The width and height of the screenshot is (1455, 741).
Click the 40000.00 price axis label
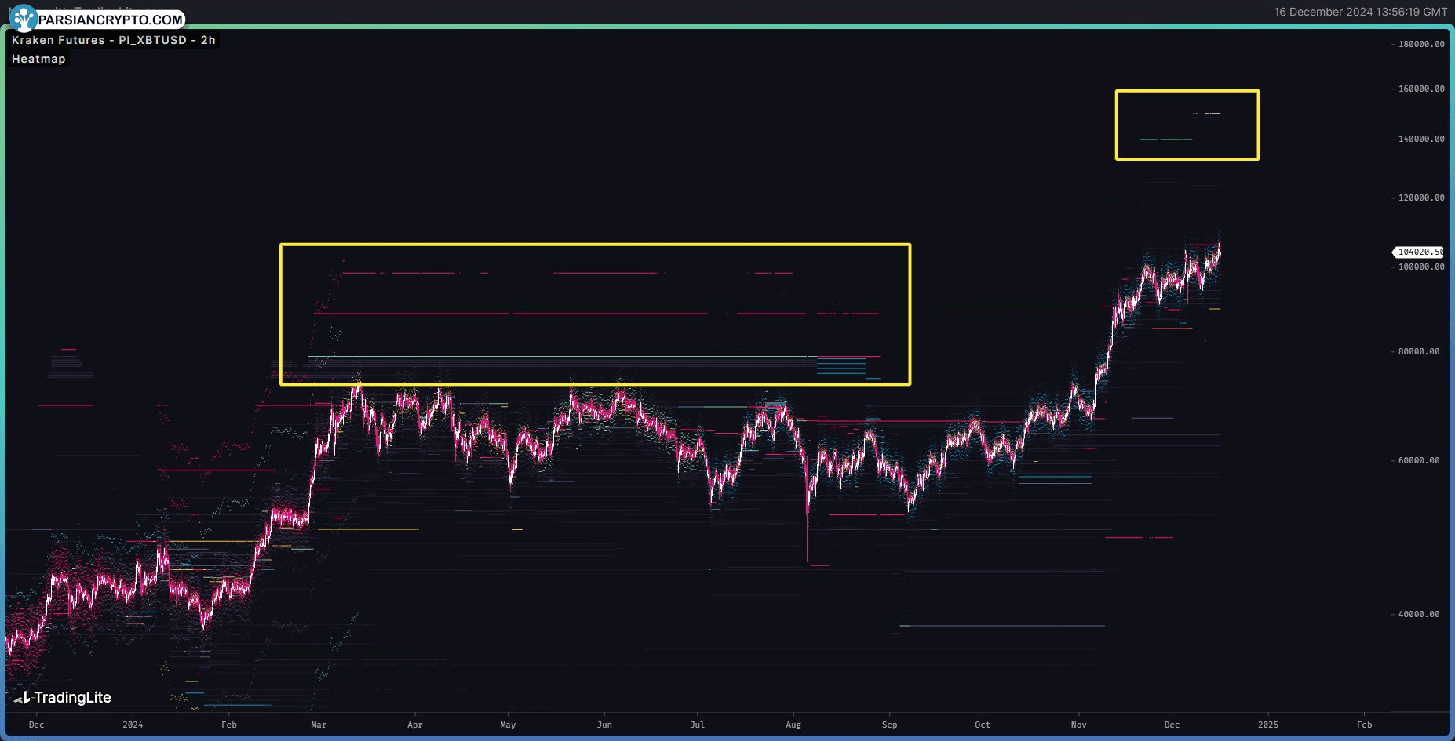click(1419, 614)
